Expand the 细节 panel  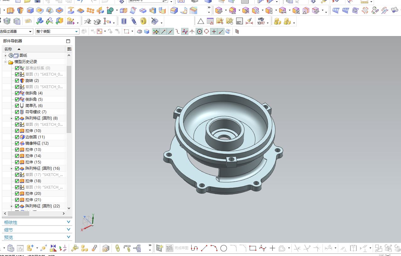click(37, 230)
